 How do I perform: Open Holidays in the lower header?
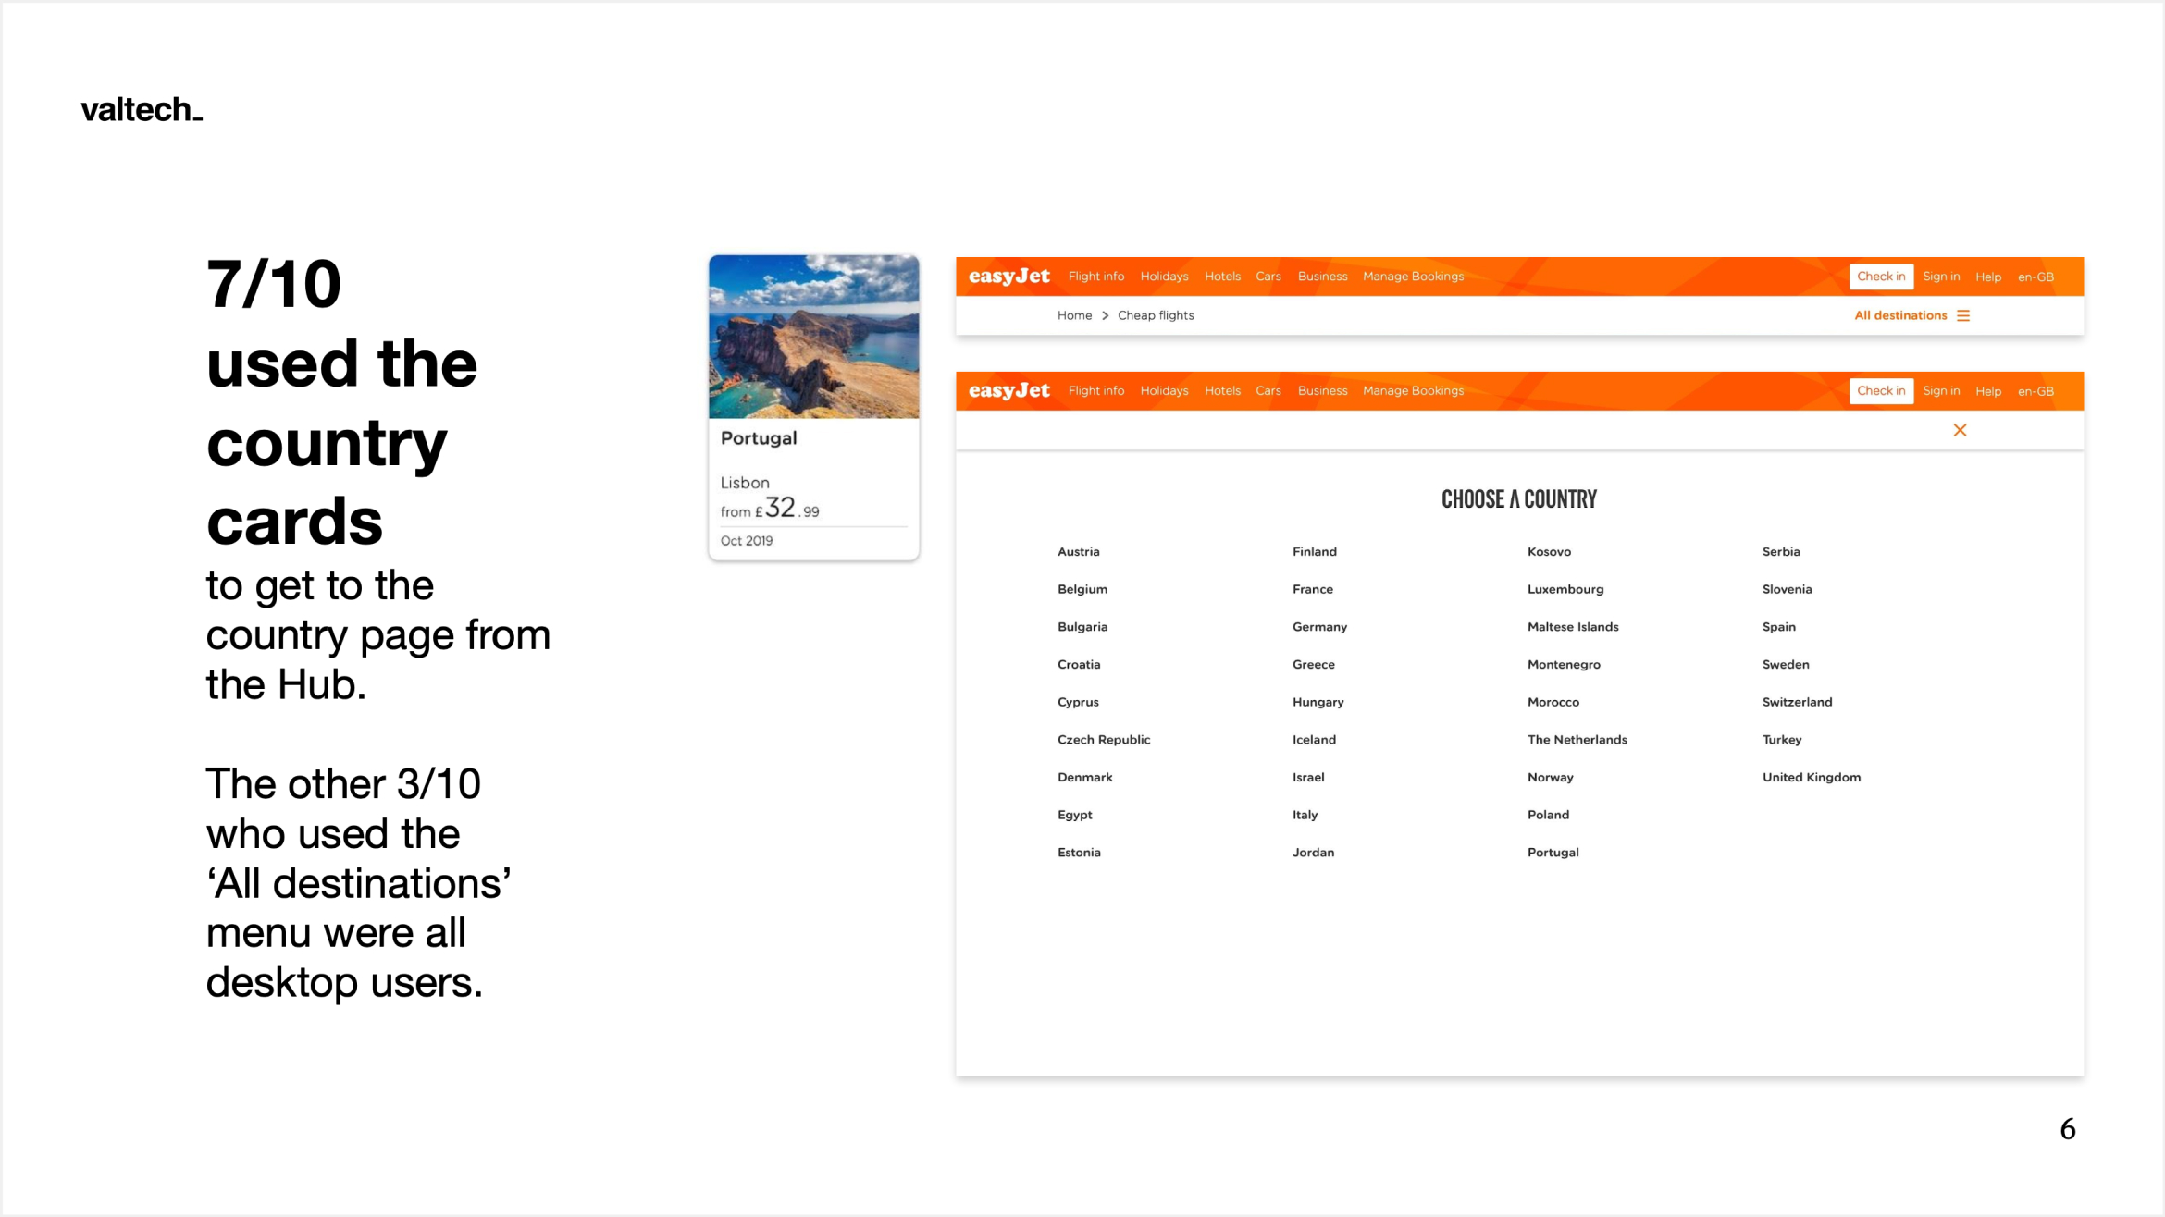tap(1164, 391)
